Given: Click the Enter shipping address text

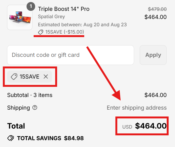Looking at the screenshot, I should coord(137,108).
